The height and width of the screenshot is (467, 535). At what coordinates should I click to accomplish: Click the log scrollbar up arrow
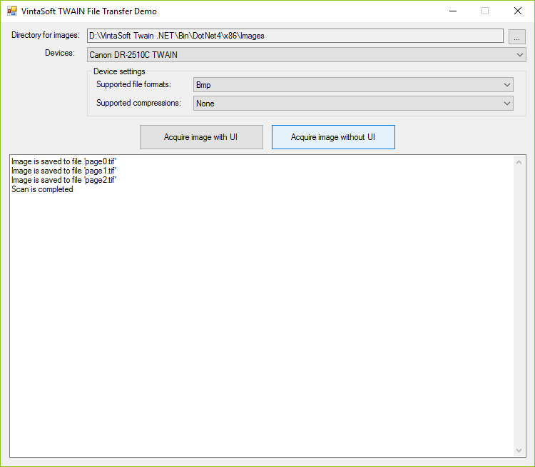(x=519, y=162)
